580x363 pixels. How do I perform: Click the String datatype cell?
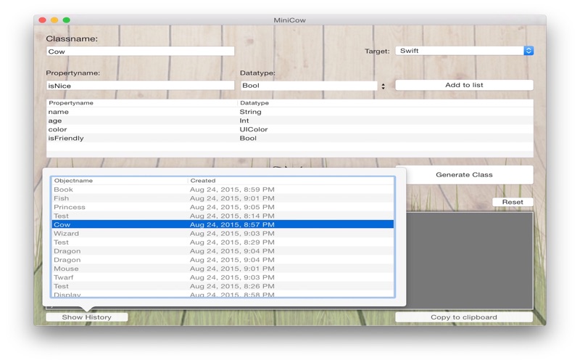250,112
